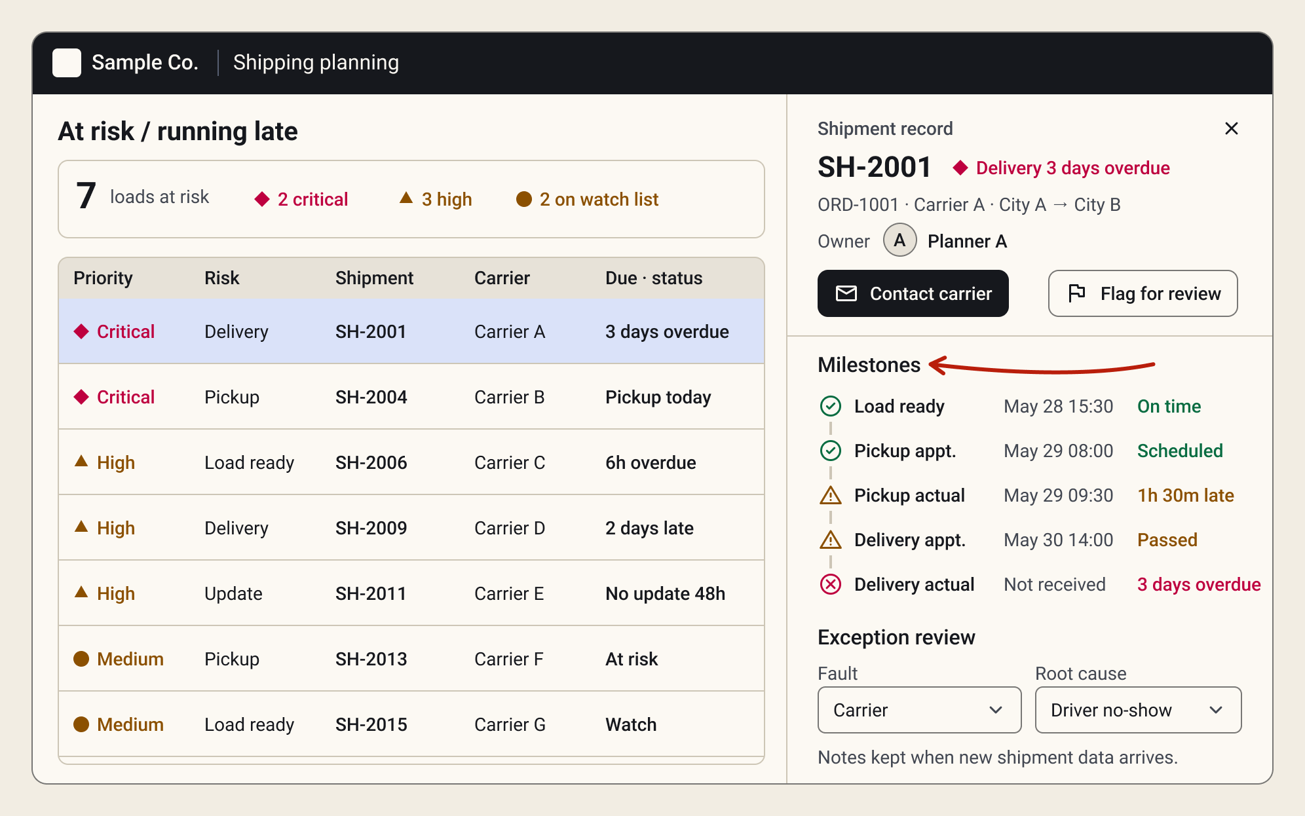
Task: Click the triangle priority icon in SH-2011 row
Action: [x=81, y=592]
